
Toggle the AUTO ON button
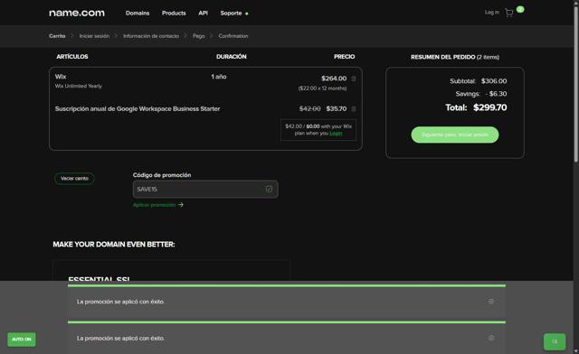click(22, 340)
